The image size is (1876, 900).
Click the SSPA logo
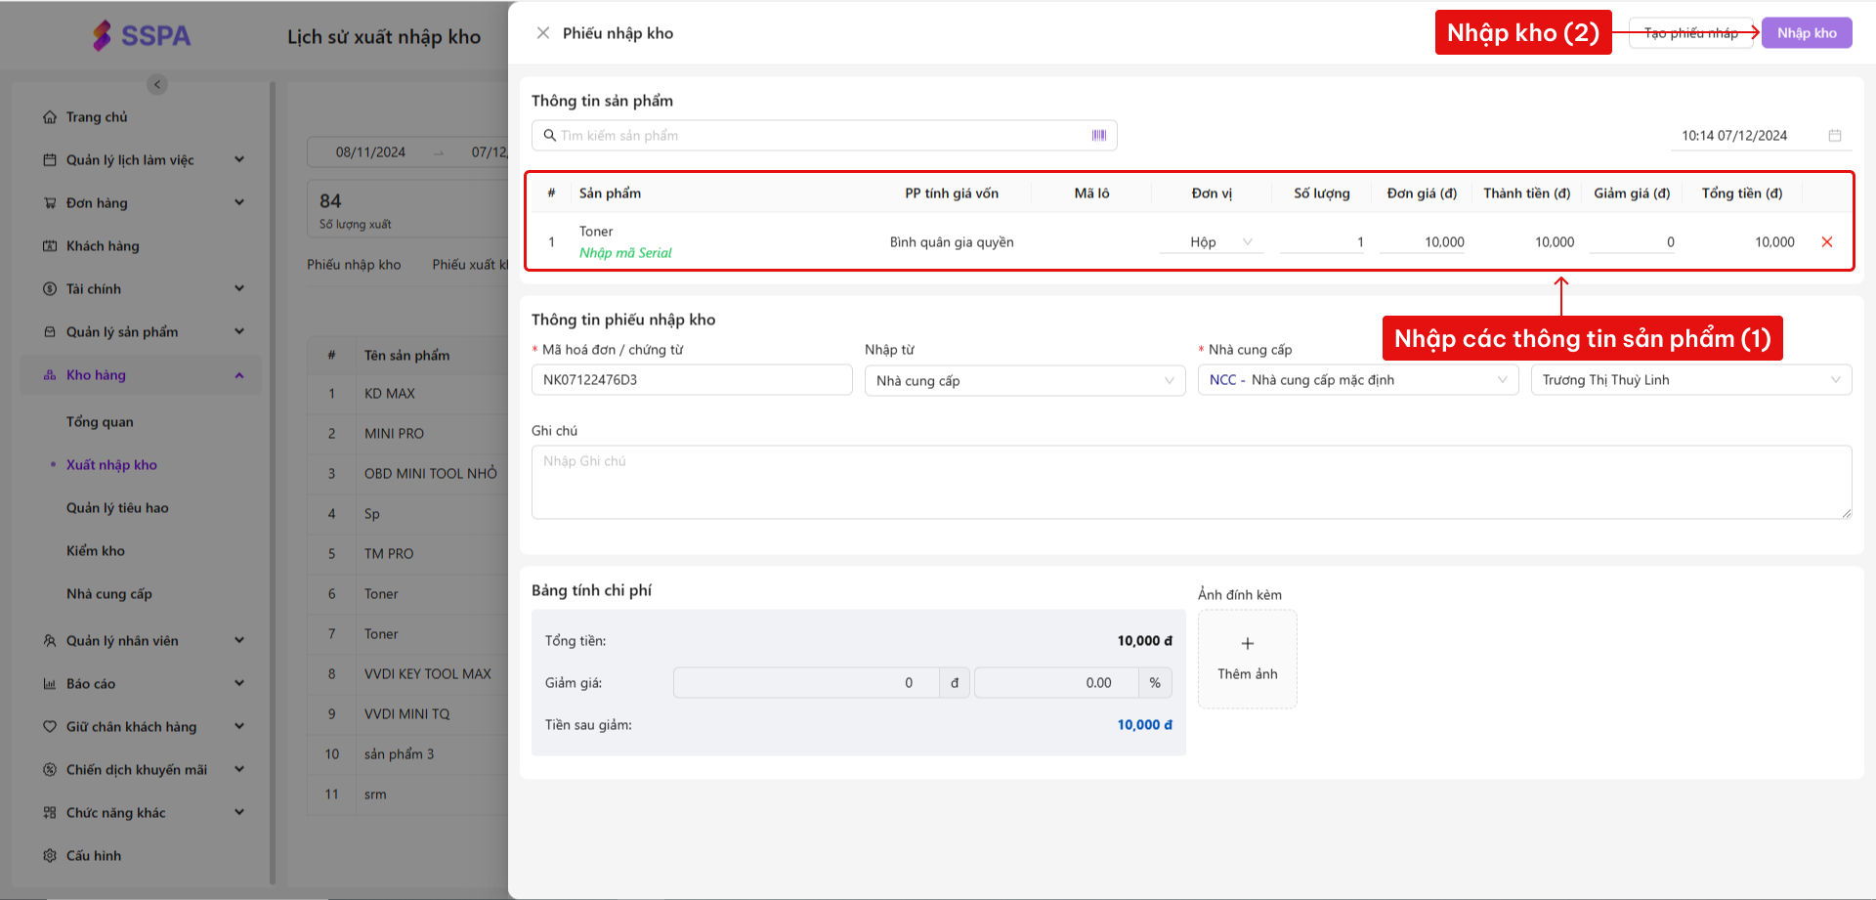pos(143,36)
